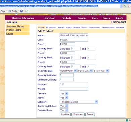Image resolution: width=131 pixels, height=122 pixels.
Task: Open the Business Information menu
Action: (x=23, y=18)
